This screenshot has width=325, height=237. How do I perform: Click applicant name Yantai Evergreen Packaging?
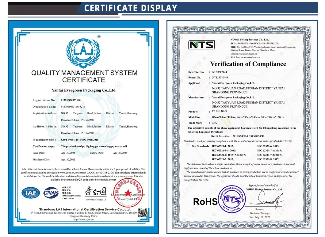[x=233, y=83]
